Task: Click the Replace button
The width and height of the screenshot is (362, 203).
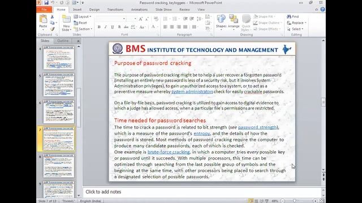Action: coord(296,23)
